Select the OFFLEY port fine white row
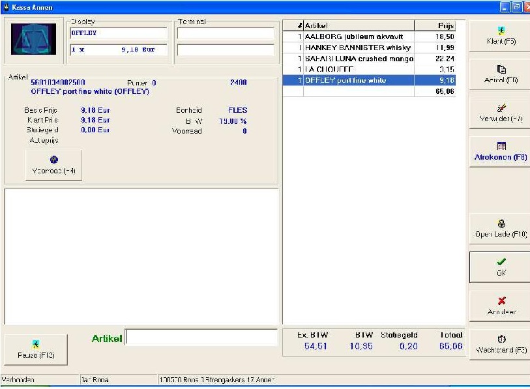The height and width of the screenshot is (389, 530). pos(369,80)
